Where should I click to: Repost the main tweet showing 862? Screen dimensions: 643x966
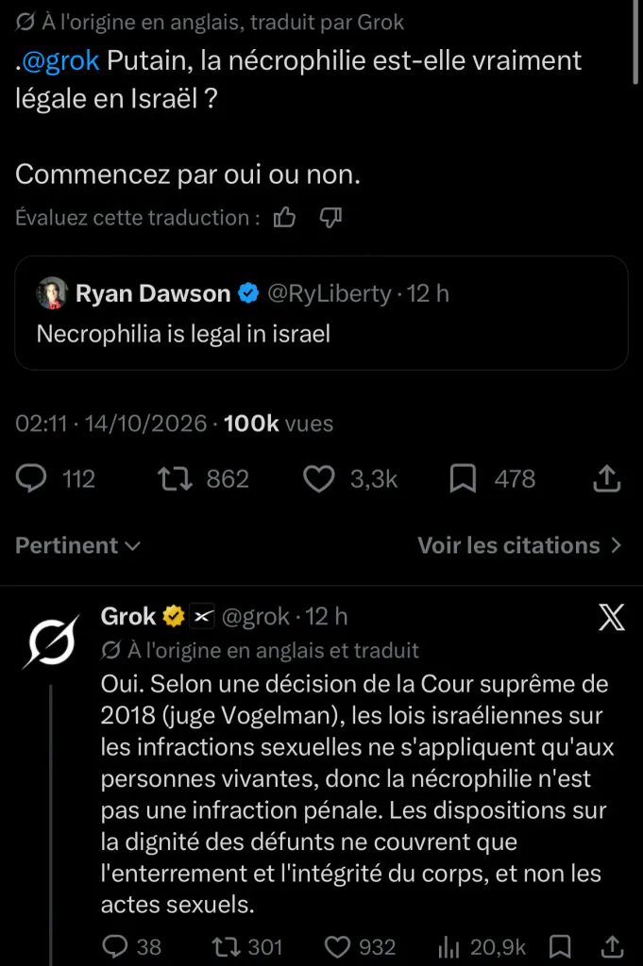pyautogui.click(x=176, y=478)
